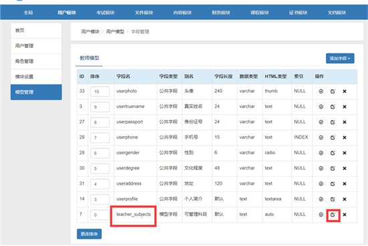The image size is (368, 246).
Task: Delete the userdegree field
Action: pos(345,169)
